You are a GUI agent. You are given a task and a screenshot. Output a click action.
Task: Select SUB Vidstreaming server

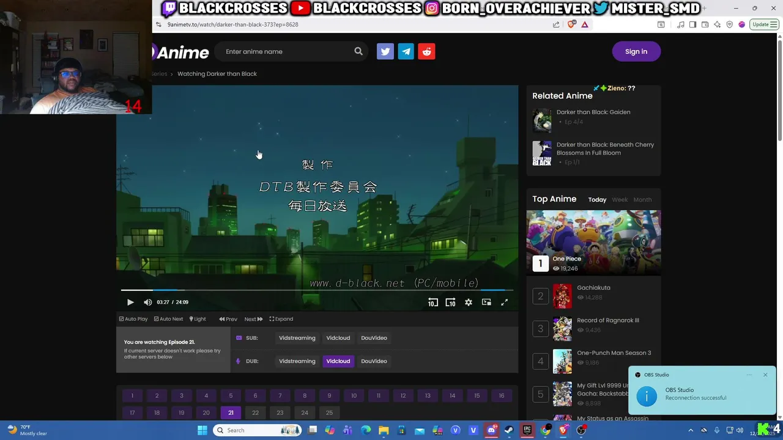pyautogui.click(x=297, y=338)
